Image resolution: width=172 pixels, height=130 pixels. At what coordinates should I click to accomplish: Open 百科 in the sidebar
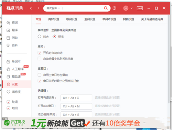[x=12, y=46]
